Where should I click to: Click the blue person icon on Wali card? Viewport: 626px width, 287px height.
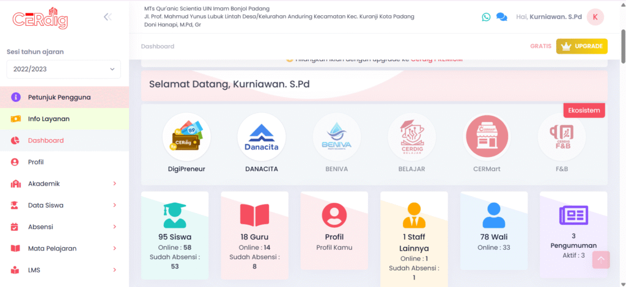point(494,215)
